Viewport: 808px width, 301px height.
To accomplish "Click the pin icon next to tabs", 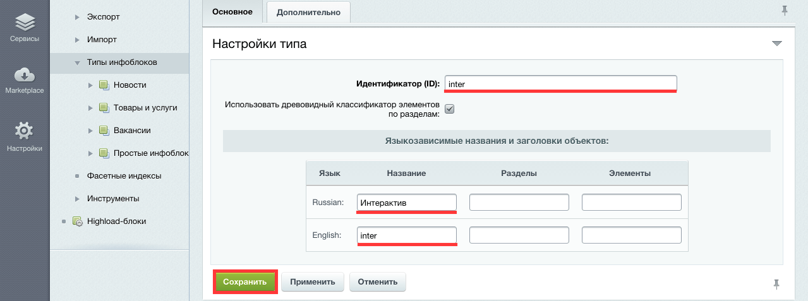I will point(785,10).
